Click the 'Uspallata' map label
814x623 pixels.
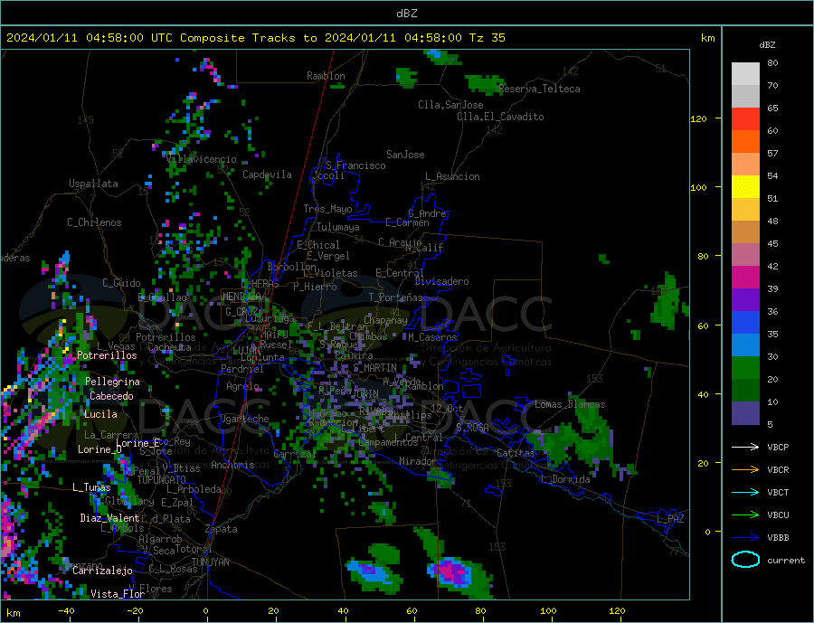93,184
